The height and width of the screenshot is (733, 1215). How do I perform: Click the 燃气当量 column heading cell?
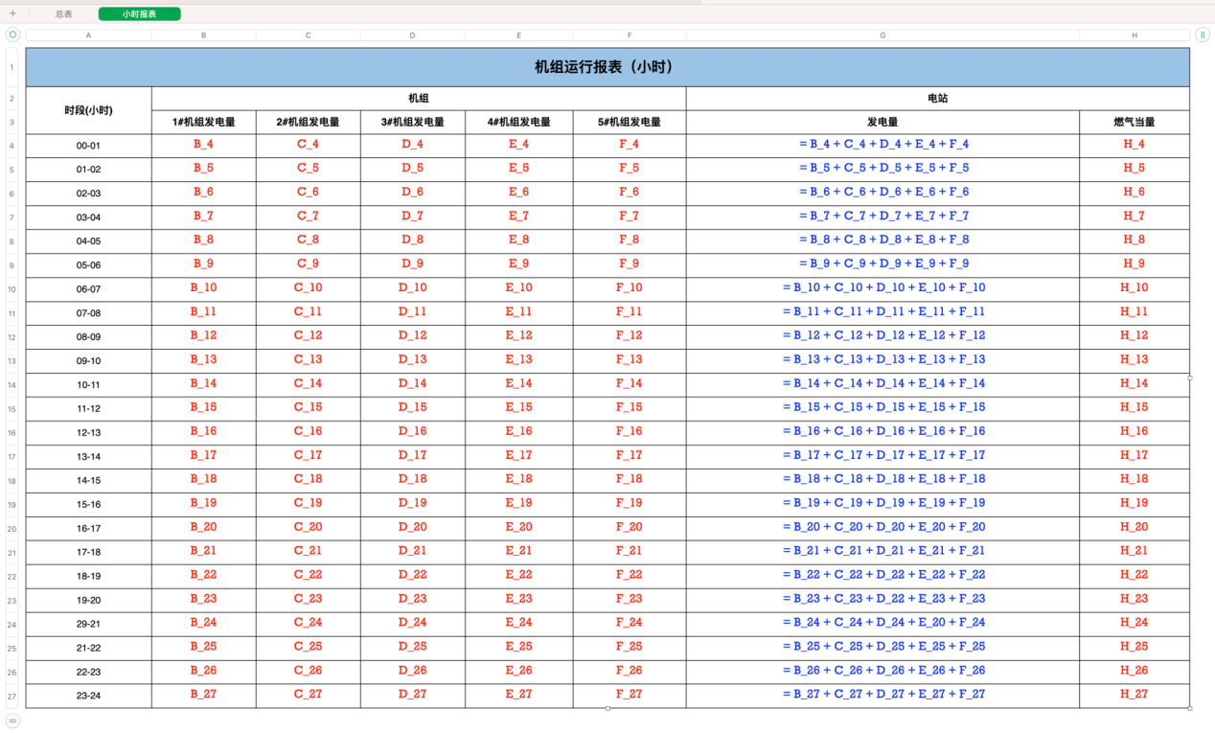coord(1135,123)
